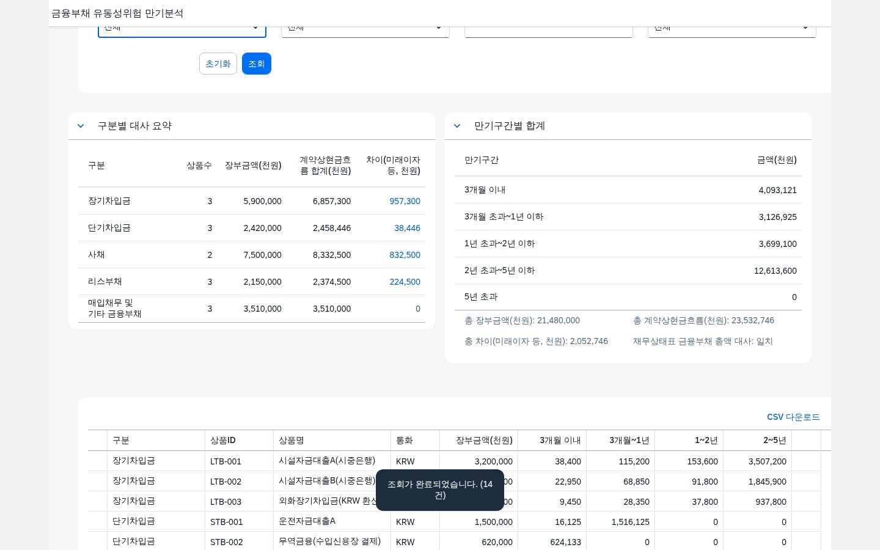880x550 pixels.
Task: Collapse the 구분별 대사 요약 panel chevron
Action: pos(81,126)
